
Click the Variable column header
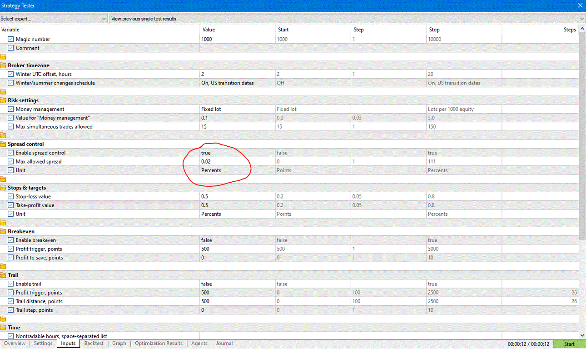[x=100, y=30]
